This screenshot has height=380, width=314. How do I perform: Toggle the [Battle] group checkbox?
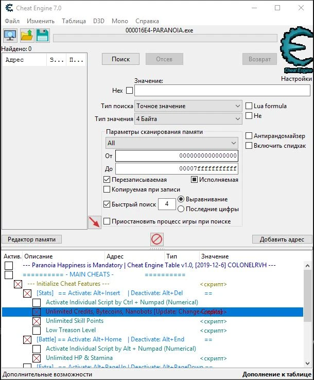click(x=27, y=339)
